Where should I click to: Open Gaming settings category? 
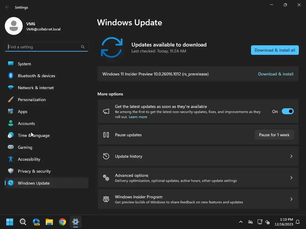(46, 147)
